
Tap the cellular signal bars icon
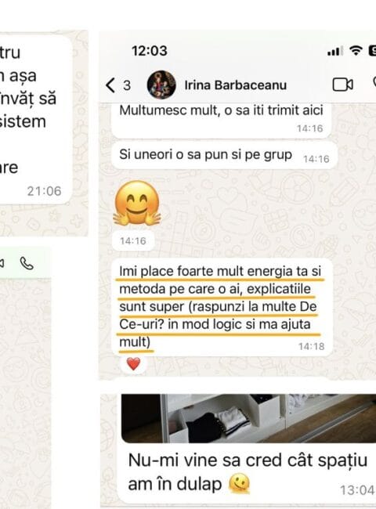334,51
